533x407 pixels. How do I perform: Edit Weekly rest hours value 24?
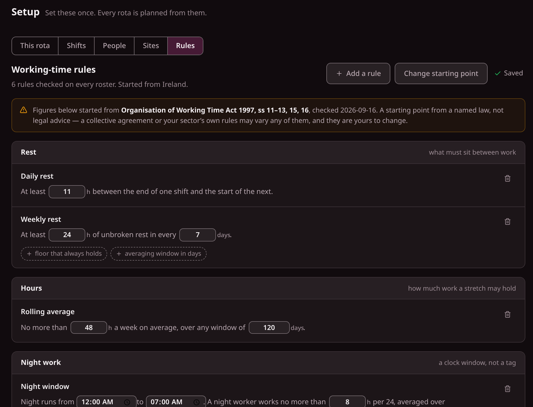(x=67, y=235)
